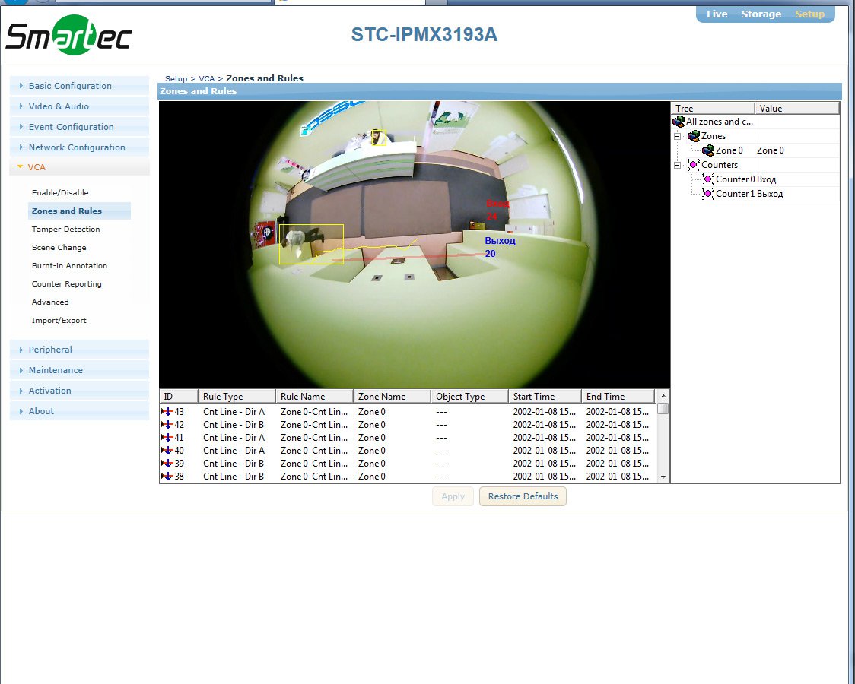Click the Restore Defaults button
Viewport: 855px width, 684px height.
pyautogui.click(x=523, y=496)
